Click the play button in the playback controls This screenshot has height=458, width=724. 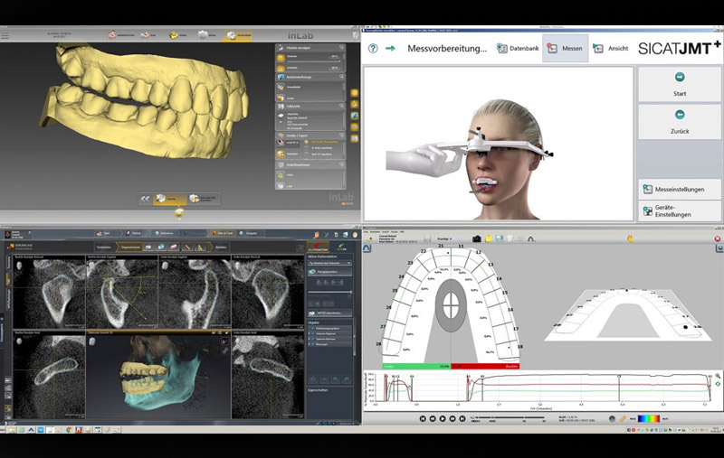click(443, 418)
